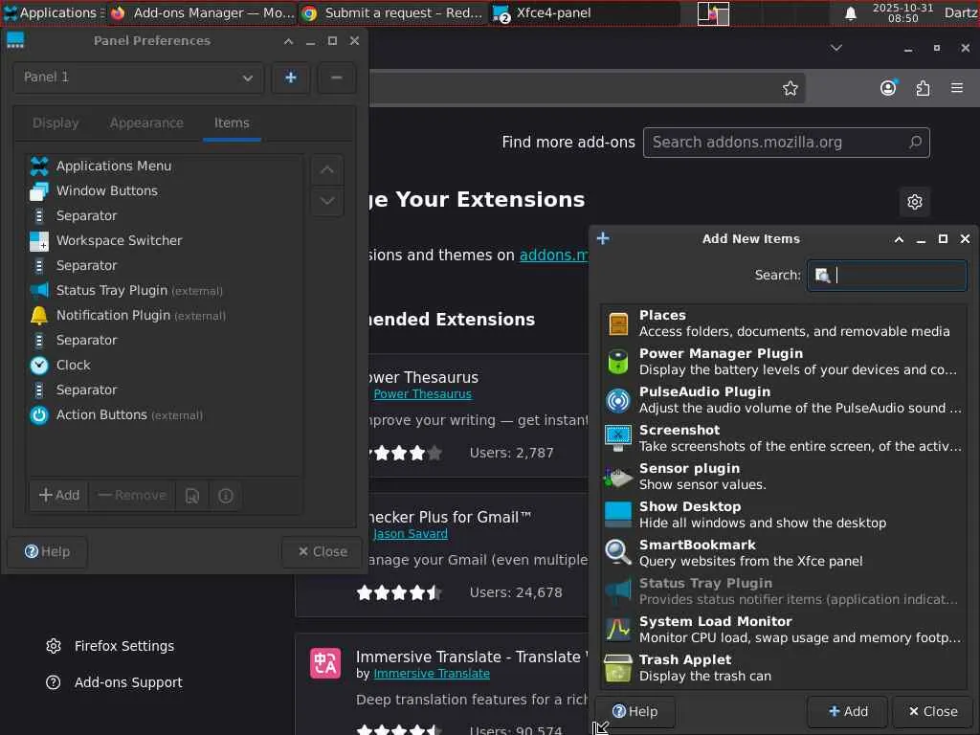
Task: Select Show Desktop icon
Action: [618, 515]
